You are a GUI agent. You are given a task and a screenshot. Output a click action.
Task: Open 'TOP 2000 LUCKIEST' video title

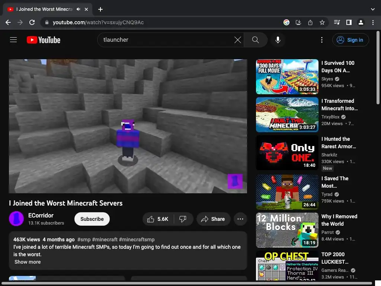pos(335,258)
